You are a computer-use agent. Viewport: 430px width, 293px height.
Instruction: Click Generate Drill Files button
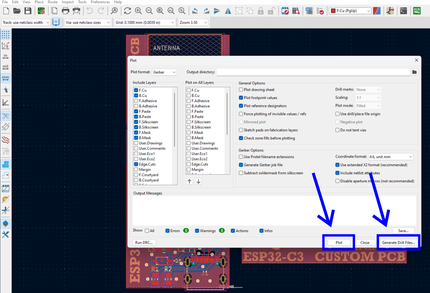(398, 243)
